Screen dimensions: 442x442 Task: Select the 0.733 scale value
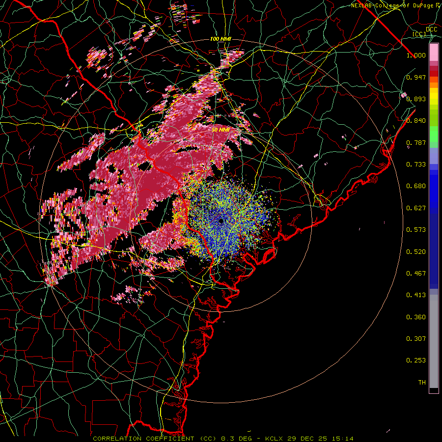[416, 165]
